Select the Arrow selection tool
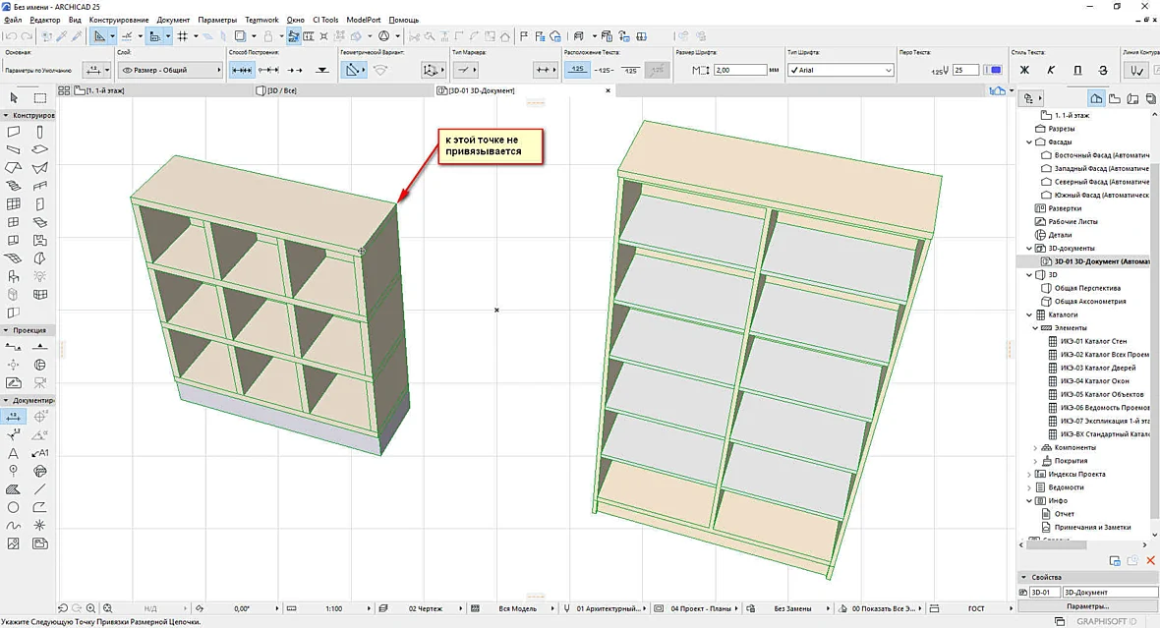The image size is (1160, 628). (x=14, y=97)
